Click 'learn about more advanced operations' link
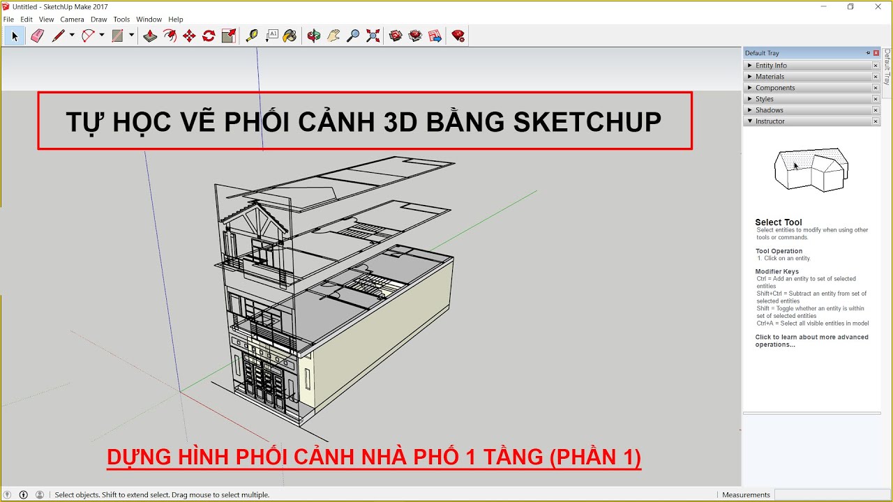Viewport: 893px width, 502px height. 811,341
